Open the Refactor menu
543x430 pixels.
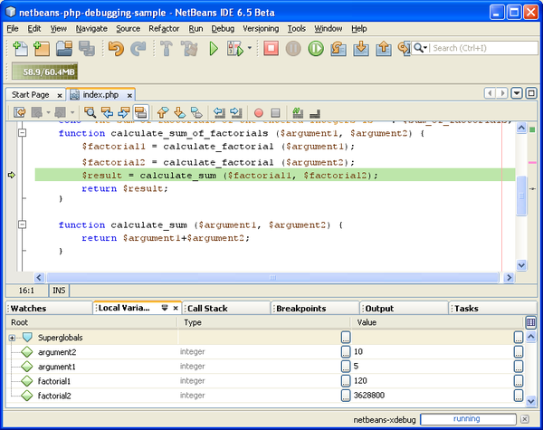coord(164,29)
